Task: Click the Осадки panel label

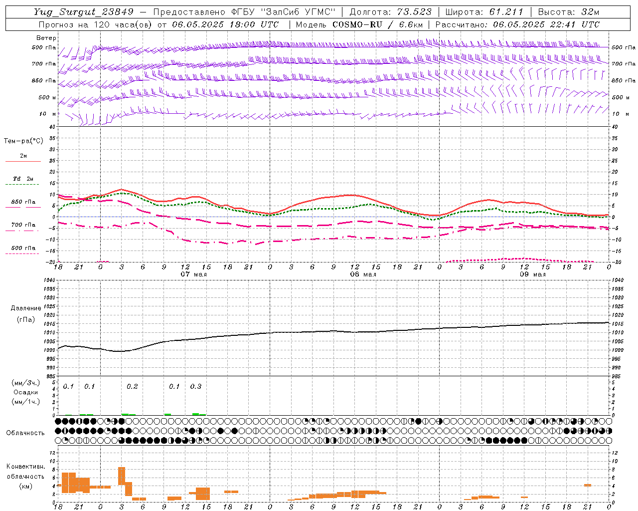Action: tap(26, 393)
